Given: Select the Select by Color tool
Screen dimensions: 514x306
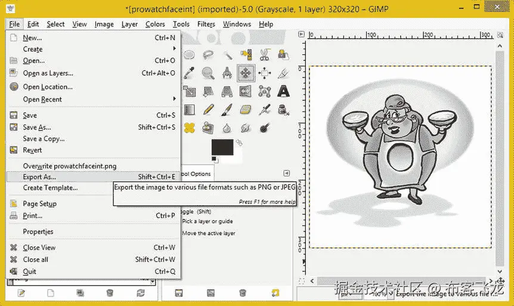Looking at the screenshot, I should click(246, 55).
